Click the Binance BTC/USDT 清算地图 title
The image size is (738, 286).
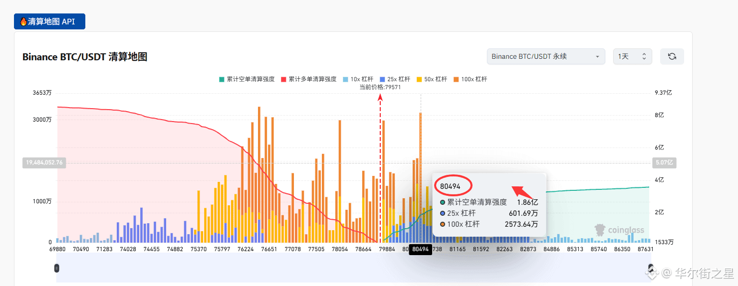tap(85, 57)
